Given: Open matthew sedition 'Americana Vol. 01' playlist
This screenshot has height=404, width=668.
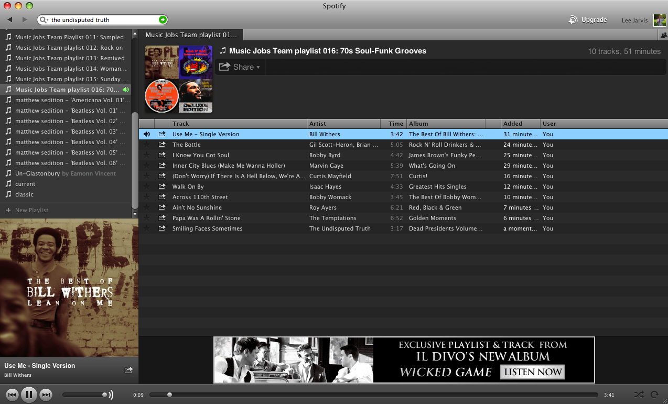Looking at the screenshot, I should (x=66, y=100).
